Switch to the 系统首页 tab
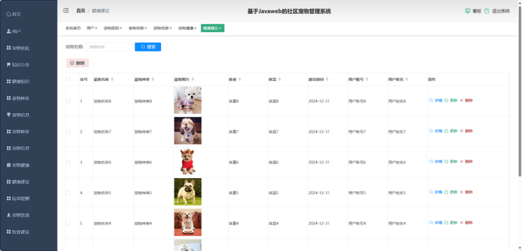 pyautogui.click(x=73, y=28)
